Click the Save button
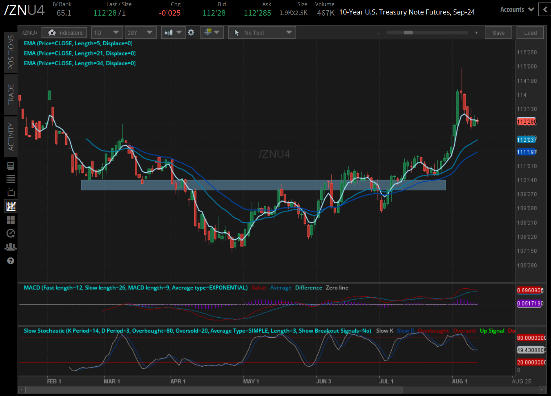Image resolution: width=551 pixels, height=396 pixels. pos(498,32)
